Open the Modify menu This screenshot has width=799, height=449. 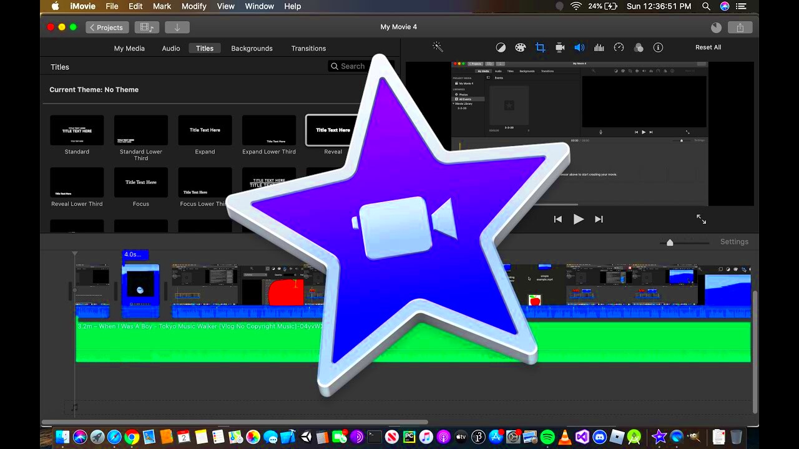pyautogui.click(x=194, y=6)
